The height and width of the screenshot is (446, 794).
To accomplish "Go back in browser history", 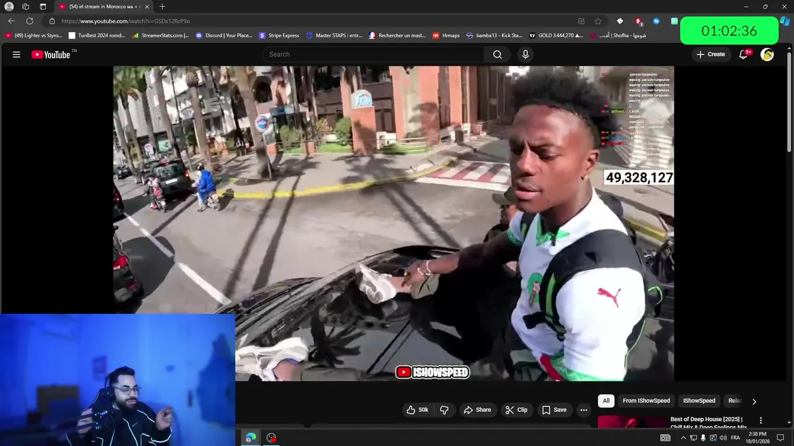I will pyautogui.click(x=11, y=21).
